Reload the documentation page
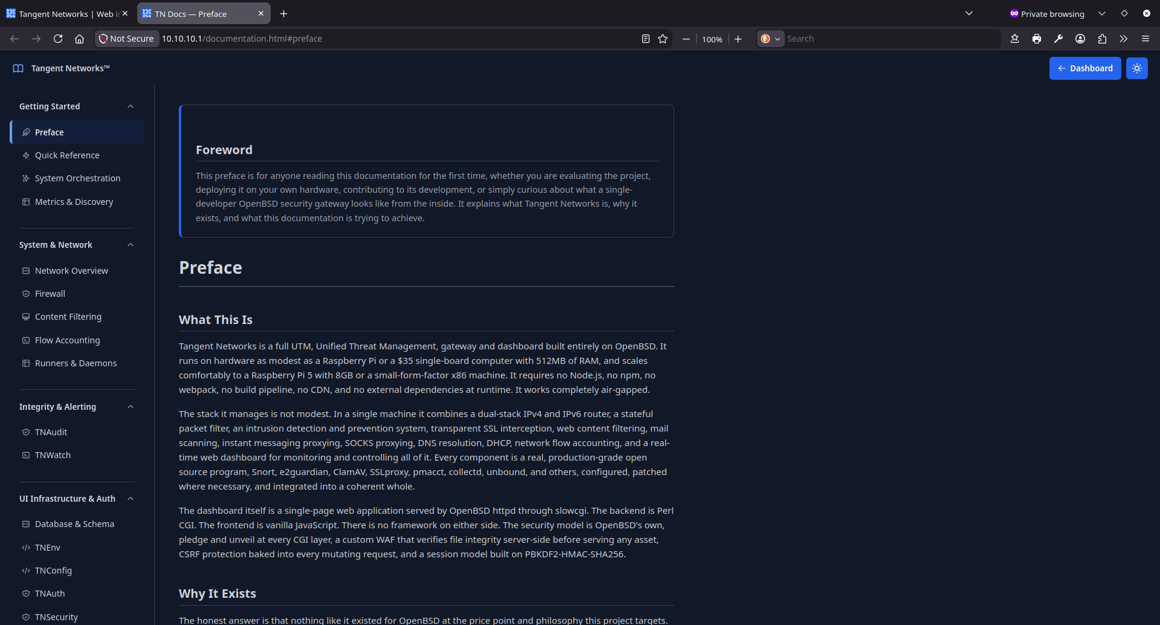The height and width of the screenshot is (625, 1160). [x=57, y=38]
